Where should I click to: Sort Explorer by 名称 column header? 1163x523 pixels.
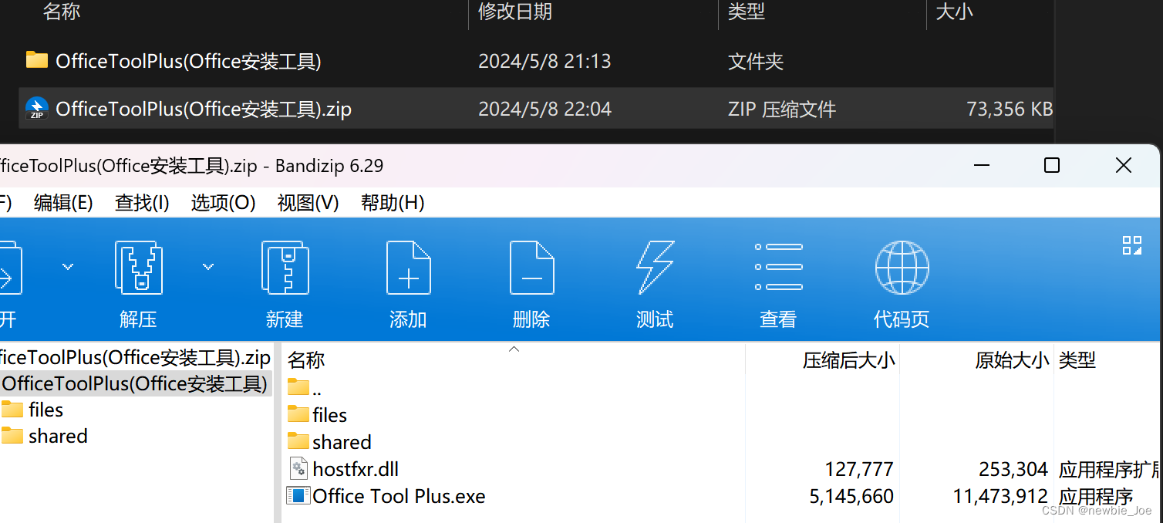[x=62, y=12]
